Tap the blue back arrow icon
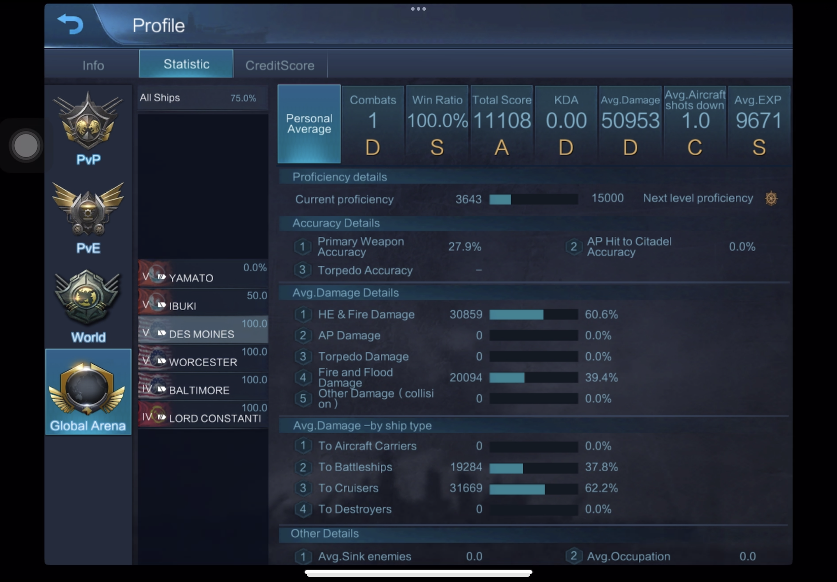 [x=71, y=24]
